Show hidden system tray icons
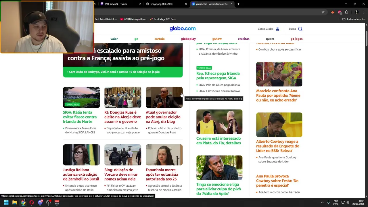 tap(322, 202)
